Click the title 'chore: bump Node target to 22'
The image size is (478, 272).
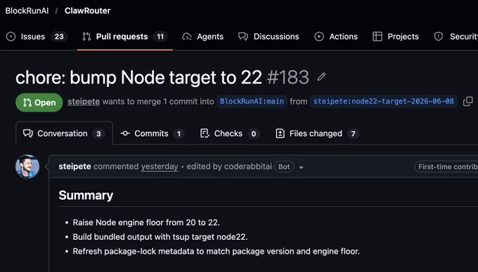pyautogui.click(x=138, y=77)
